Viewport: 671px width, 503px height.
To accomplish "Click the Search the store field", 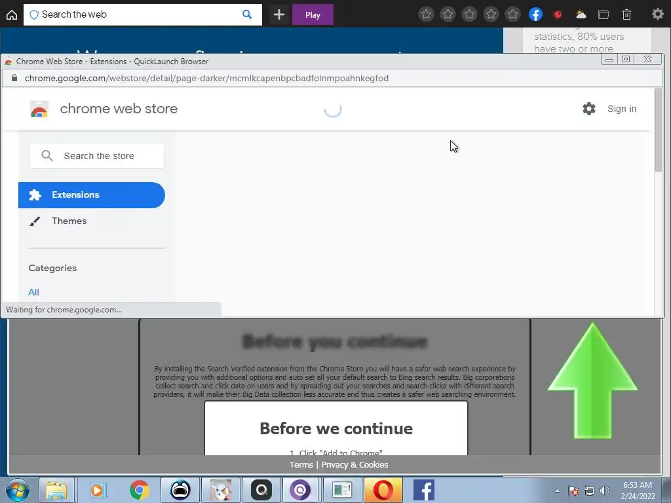I will pos(97,156).
